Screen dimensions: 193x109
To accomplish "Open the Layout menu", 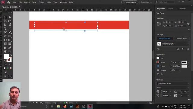I will pyautogui.click(x=27, y=2).
